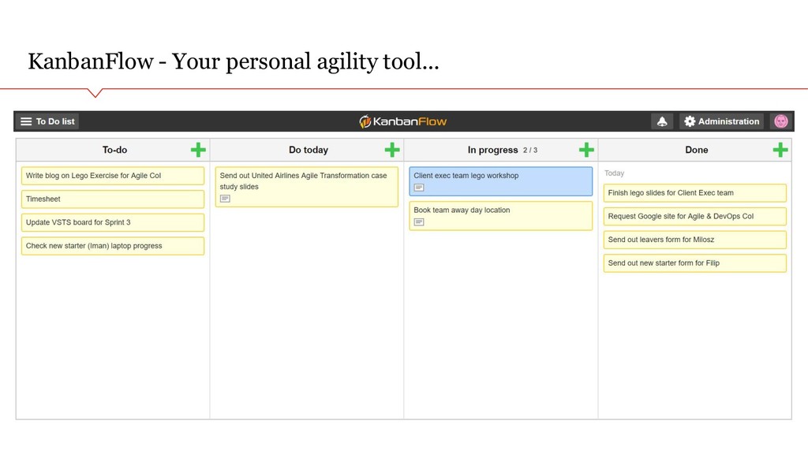Add a new task to To-do column
The height and width of the screenshot is (454, 808).
198,150
